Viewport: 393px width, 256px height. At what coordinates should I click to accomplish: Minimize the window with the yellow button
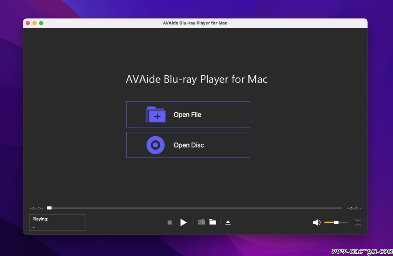tap(35, 23)
